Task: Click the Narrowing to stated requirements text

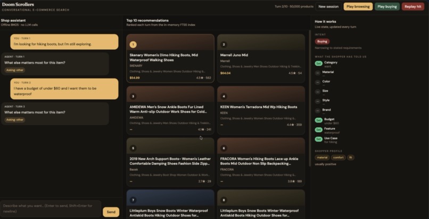Action: (x=338, y=48)
